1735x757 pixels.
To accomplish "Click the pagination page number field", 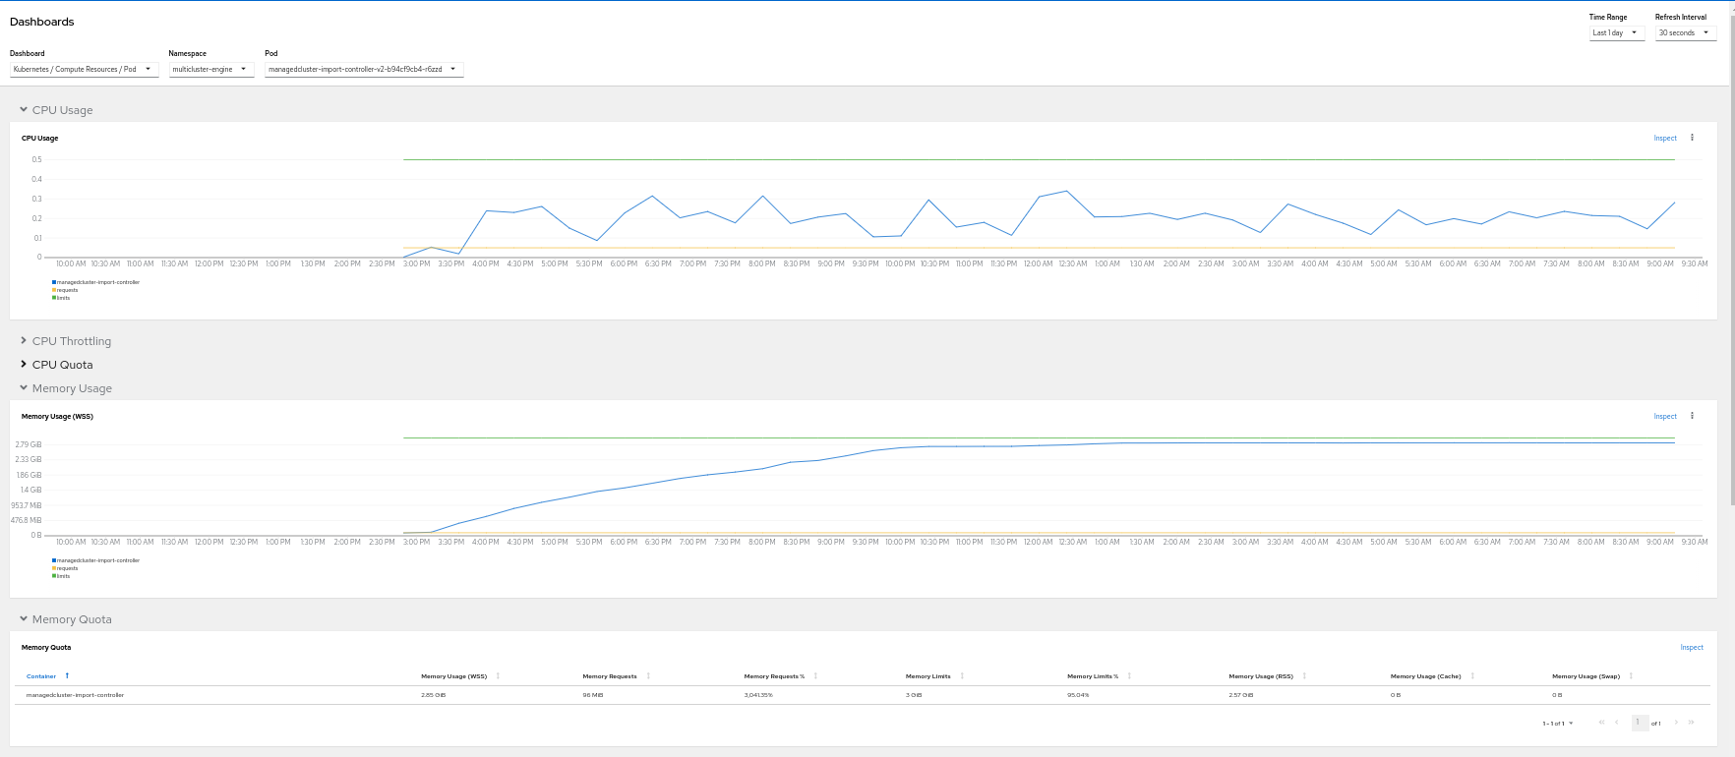I will [1640, 724].
